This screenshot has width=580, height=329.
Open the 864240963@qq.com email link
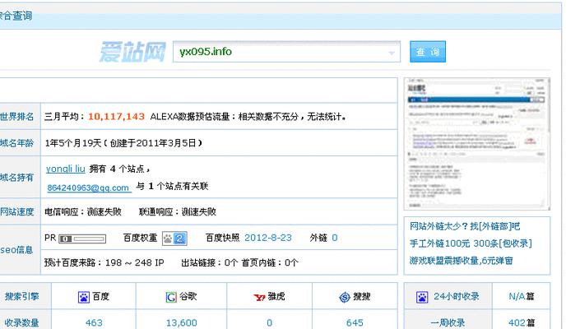coord(88,188)
